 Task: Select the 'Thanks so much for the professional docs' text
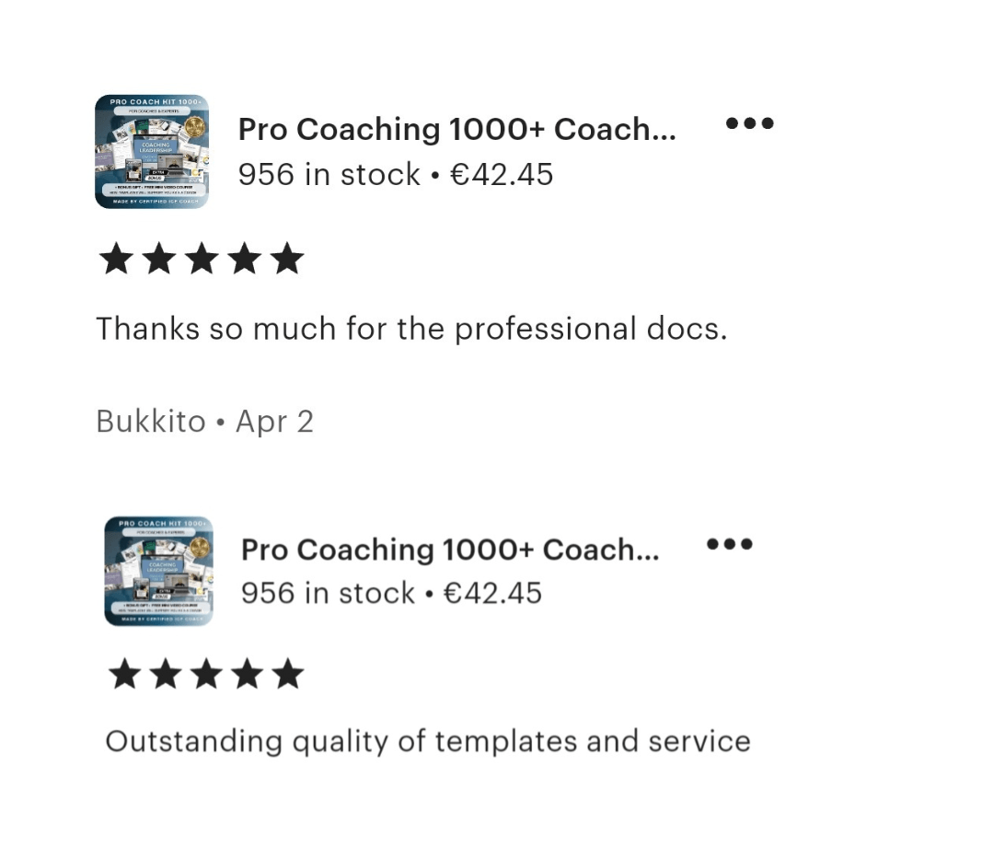(x=411, y=329)
